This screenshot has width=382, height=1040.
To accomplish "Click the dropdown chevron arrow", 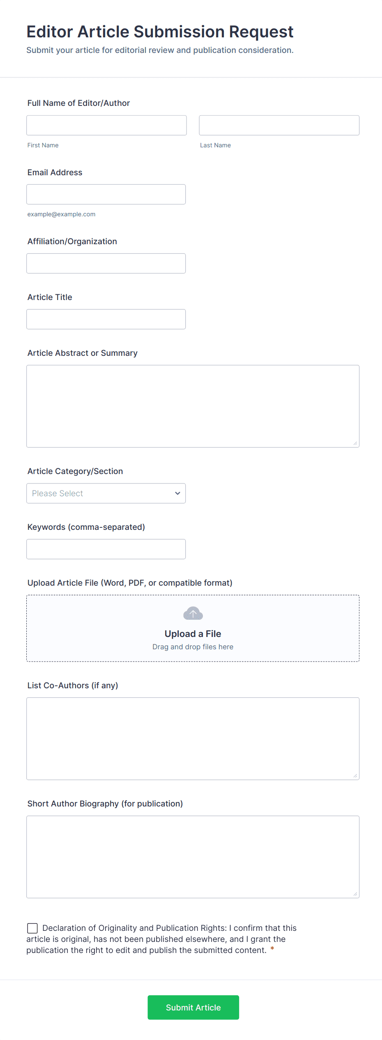I will (x=177, y=493).
